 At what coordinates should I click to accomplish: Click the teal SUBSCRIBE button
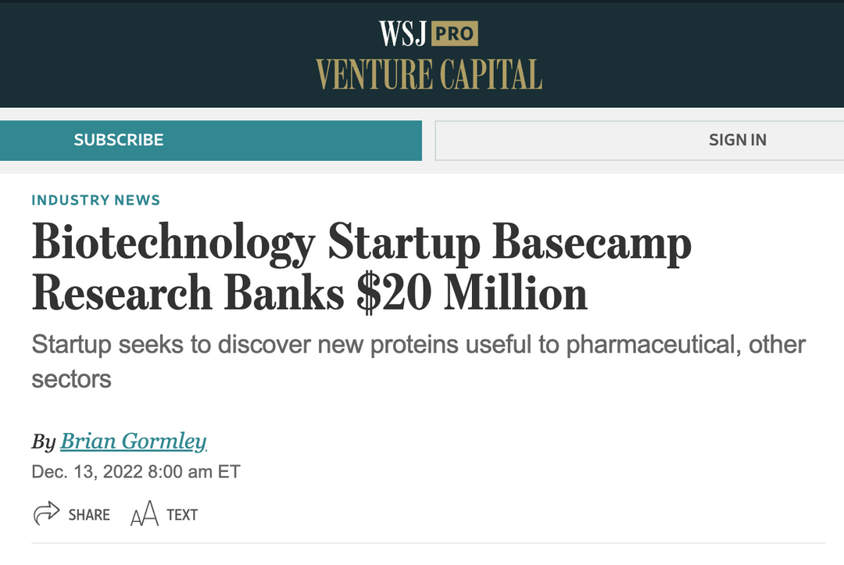click(x=119, y=140)
